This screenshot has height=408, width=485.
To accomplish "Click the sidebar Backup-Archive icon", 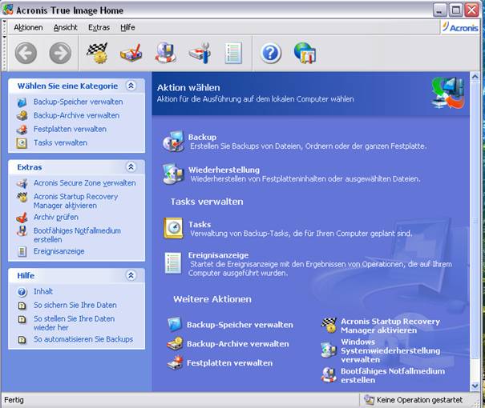I will tap(22, 116).
